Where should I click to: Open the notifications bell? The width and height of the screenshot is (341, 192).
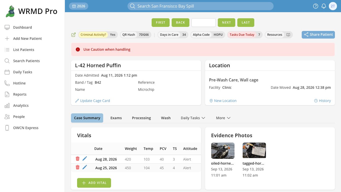pyautogui.click(x=324, y=6)
